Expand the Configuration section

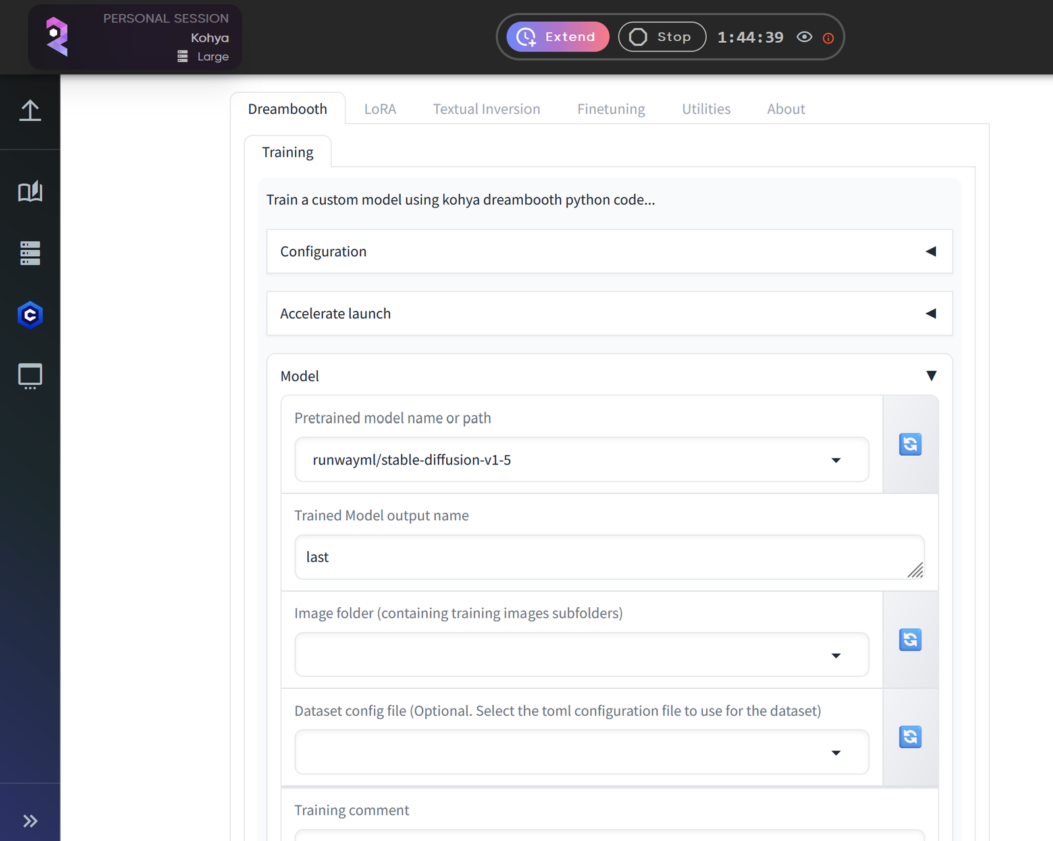pyautogui.click(x=609, y=252)
